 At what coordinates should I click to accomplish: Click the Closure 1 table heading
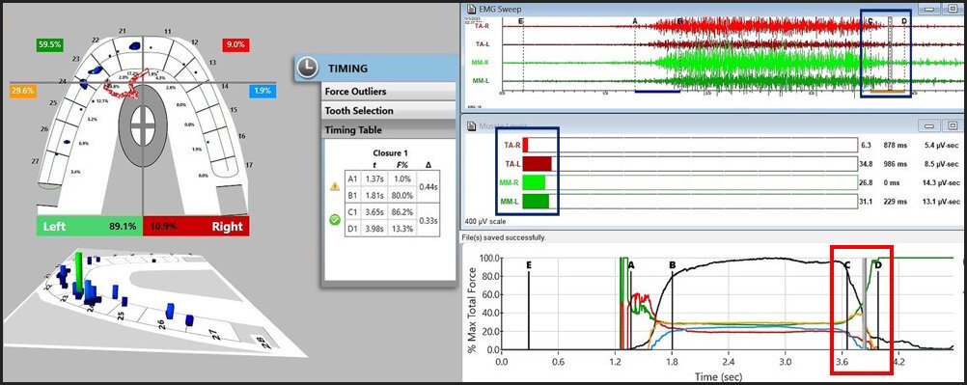tap(392, 153)
